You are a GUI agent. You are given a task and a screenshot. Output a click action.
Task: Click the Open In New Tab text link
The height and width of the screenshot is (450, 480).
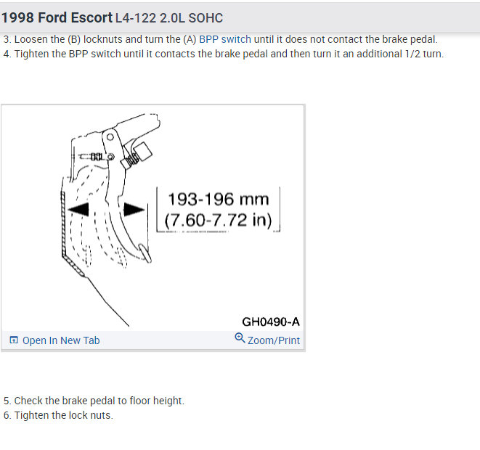coord(61,340)
